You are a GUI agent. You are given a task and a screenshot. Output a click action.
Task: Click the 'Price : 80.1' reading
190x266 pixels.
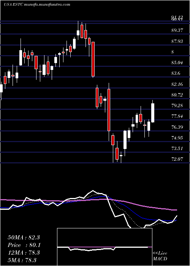24,245
